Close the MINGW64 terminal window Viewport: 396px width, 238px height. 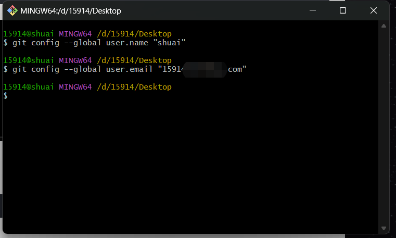click(x=374, y=10)
